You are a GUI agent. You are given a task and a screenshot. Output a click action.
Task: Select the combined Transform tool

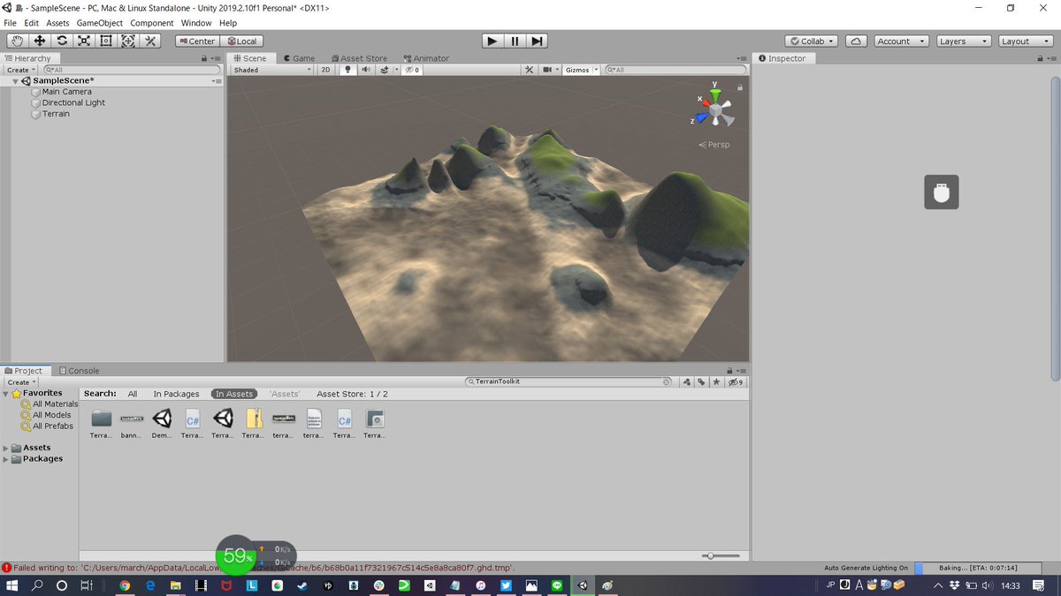click(128, 41)
